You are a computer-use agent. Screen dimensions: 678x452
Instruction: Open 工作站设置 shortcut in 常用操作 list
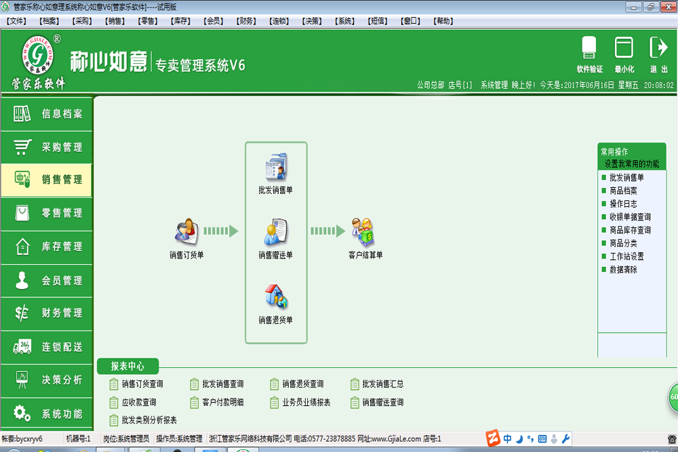click(x=623, y=257)
